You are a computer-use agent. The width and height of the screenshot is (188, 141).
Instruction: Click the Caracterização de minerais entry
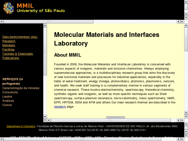coord(21,88)
